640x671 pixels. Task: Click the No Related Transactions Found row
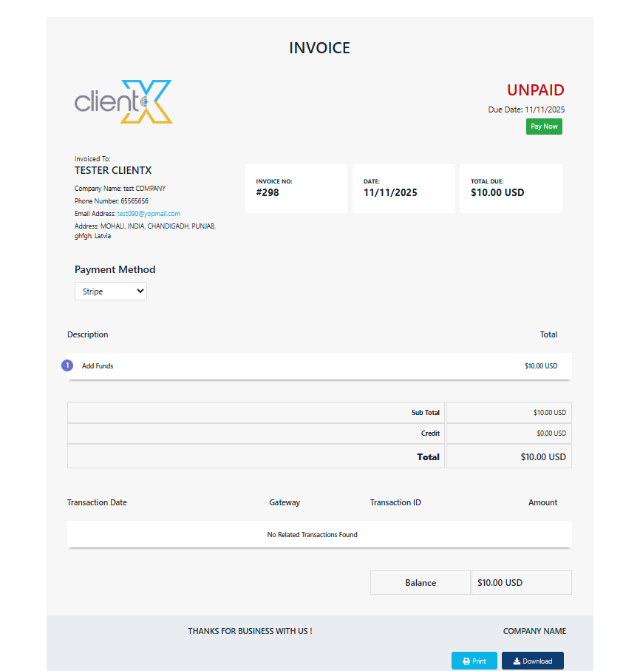312,534
